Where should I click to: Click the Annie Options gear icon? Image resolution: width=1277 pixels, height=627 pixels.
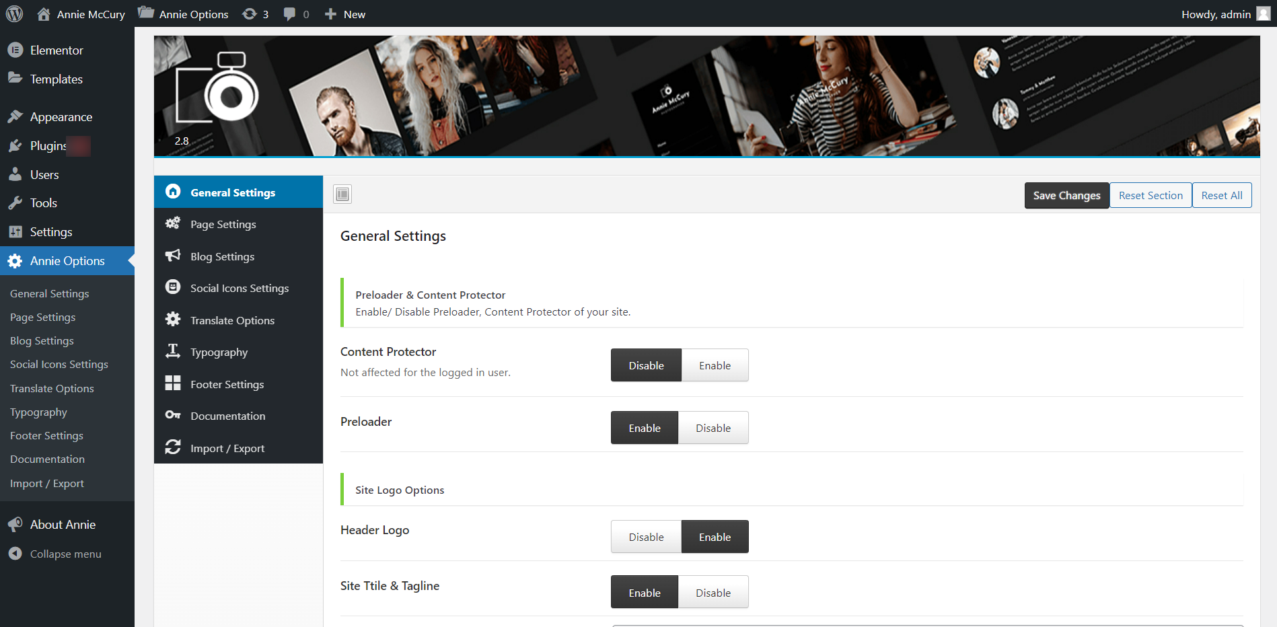coord(15,261)
